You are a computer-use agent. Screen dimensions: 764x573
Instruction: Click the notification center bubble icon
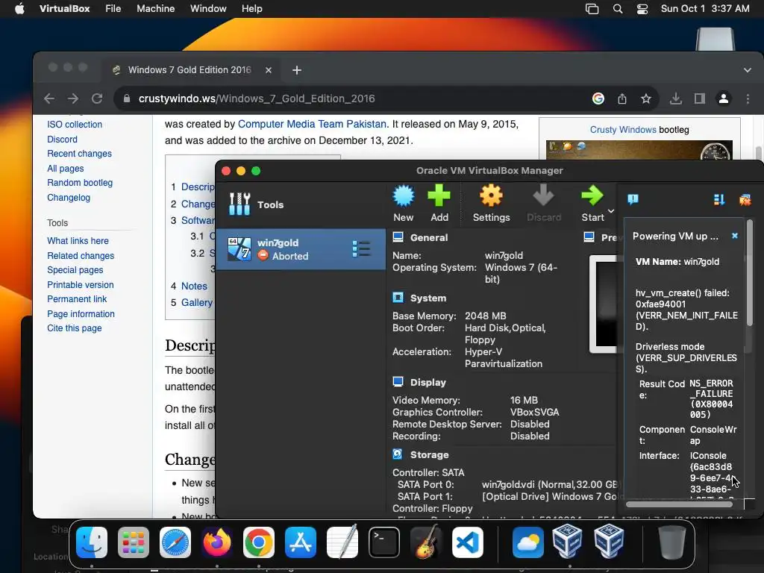[x=633, y=198]
